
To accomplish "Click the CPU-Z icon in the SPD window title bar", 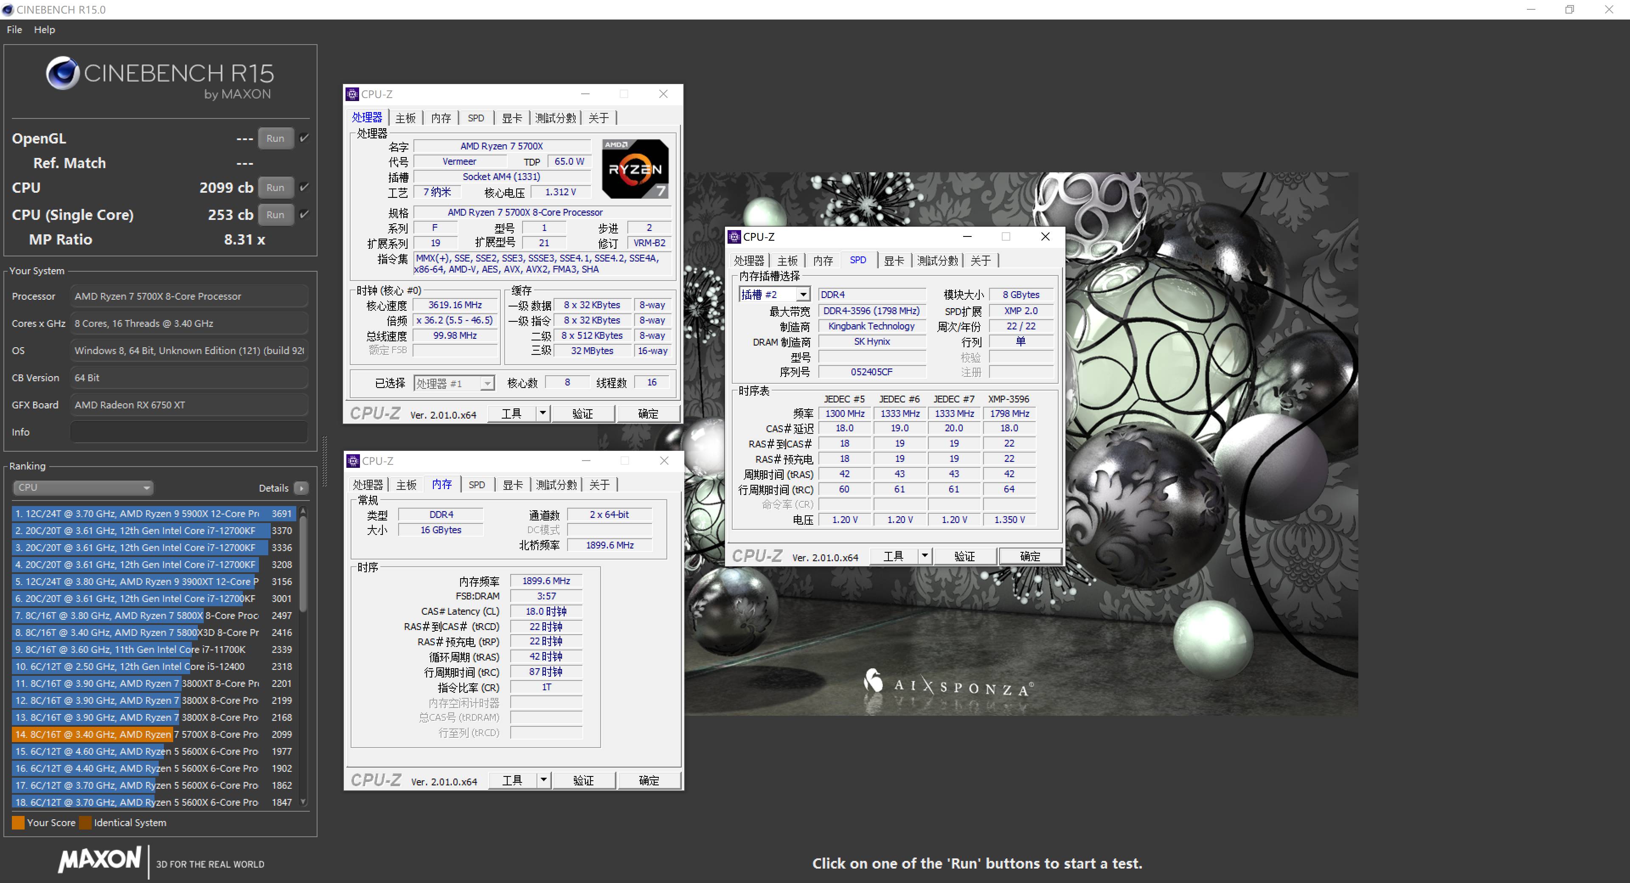I will [735, 237].
